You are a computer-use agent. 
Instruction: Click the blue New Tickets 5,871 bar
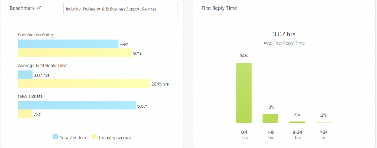click(77, 105)
